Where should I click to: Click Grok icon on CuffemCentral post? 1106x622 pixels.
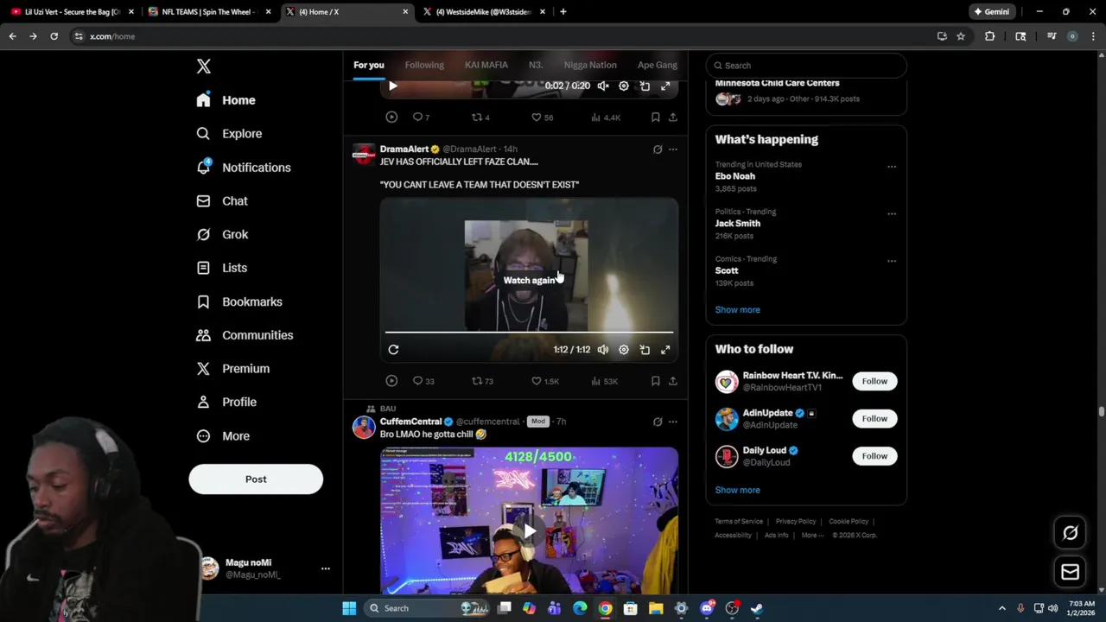pyautogui.click(x=658, y=422)
